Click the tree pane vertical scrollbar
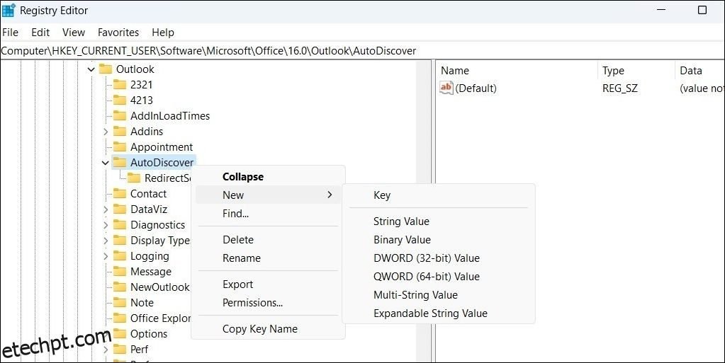Viewport: 725px width, 363px height. click(424, 211)
